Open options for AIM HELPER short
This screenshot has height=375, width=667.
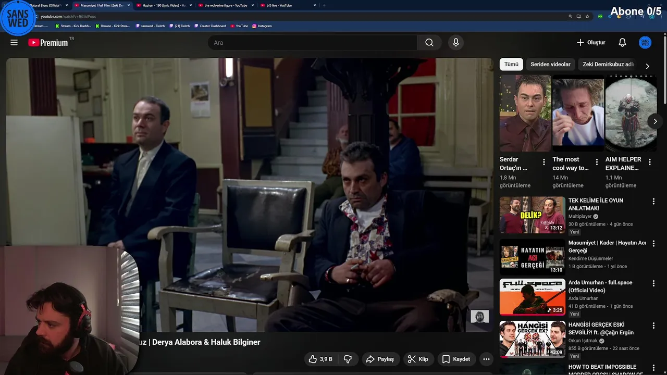tap(650, 162)
